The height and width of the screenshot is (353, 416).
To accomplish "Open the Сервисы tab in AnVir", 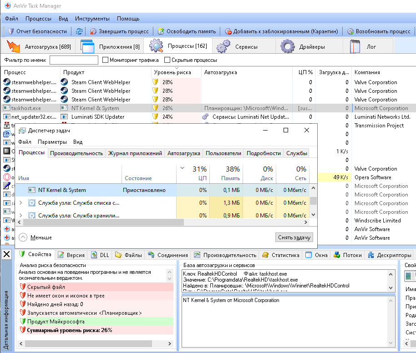I will pyautogui.click(x=244, y=46).
